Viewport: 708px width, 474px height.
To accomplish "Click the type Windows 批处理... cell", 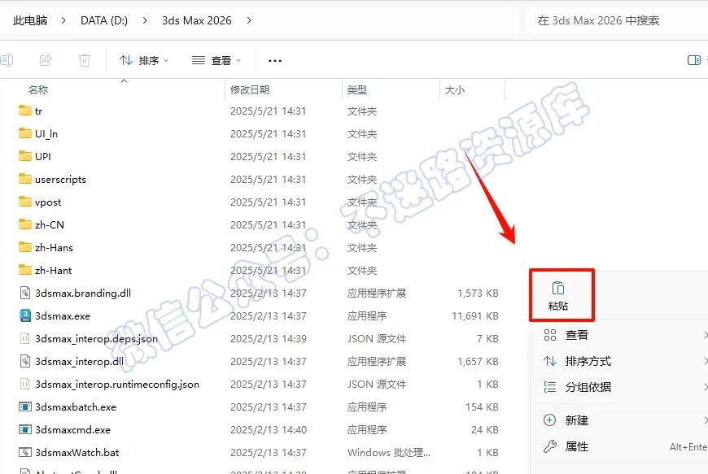I will coord(389,452).
